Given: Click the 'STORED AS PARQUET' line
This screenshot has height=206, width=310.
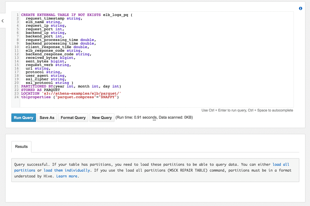Looking at the screenshot, I should [x=40, y=90].
